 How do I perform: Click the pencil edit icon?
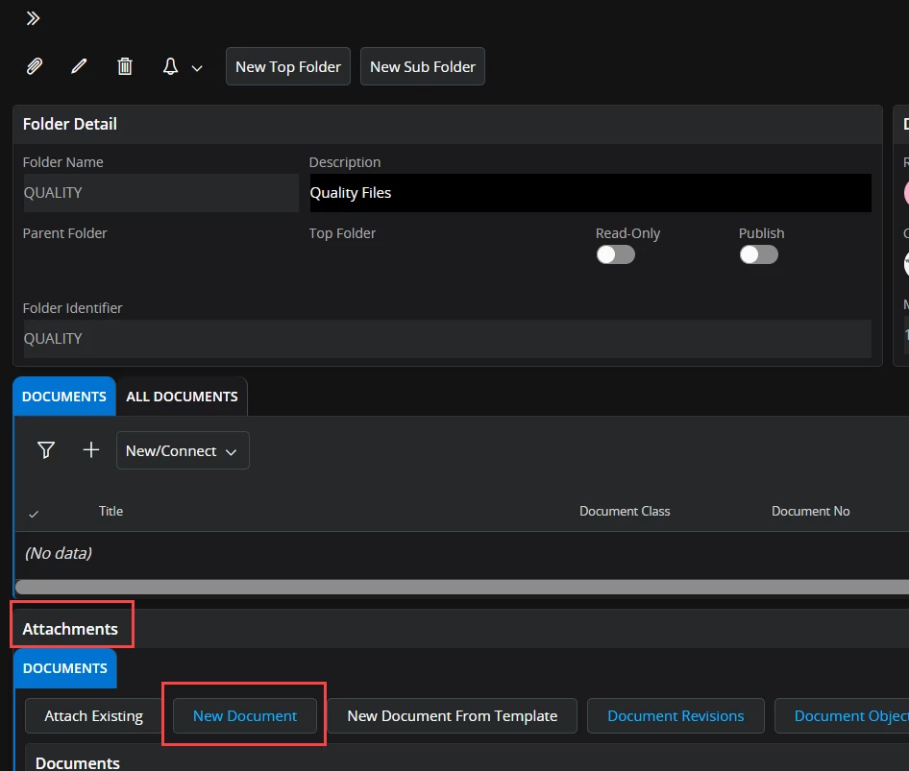click(x=79, y=66)
